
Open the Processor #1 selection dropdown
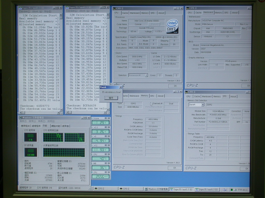tap(146, 75)
